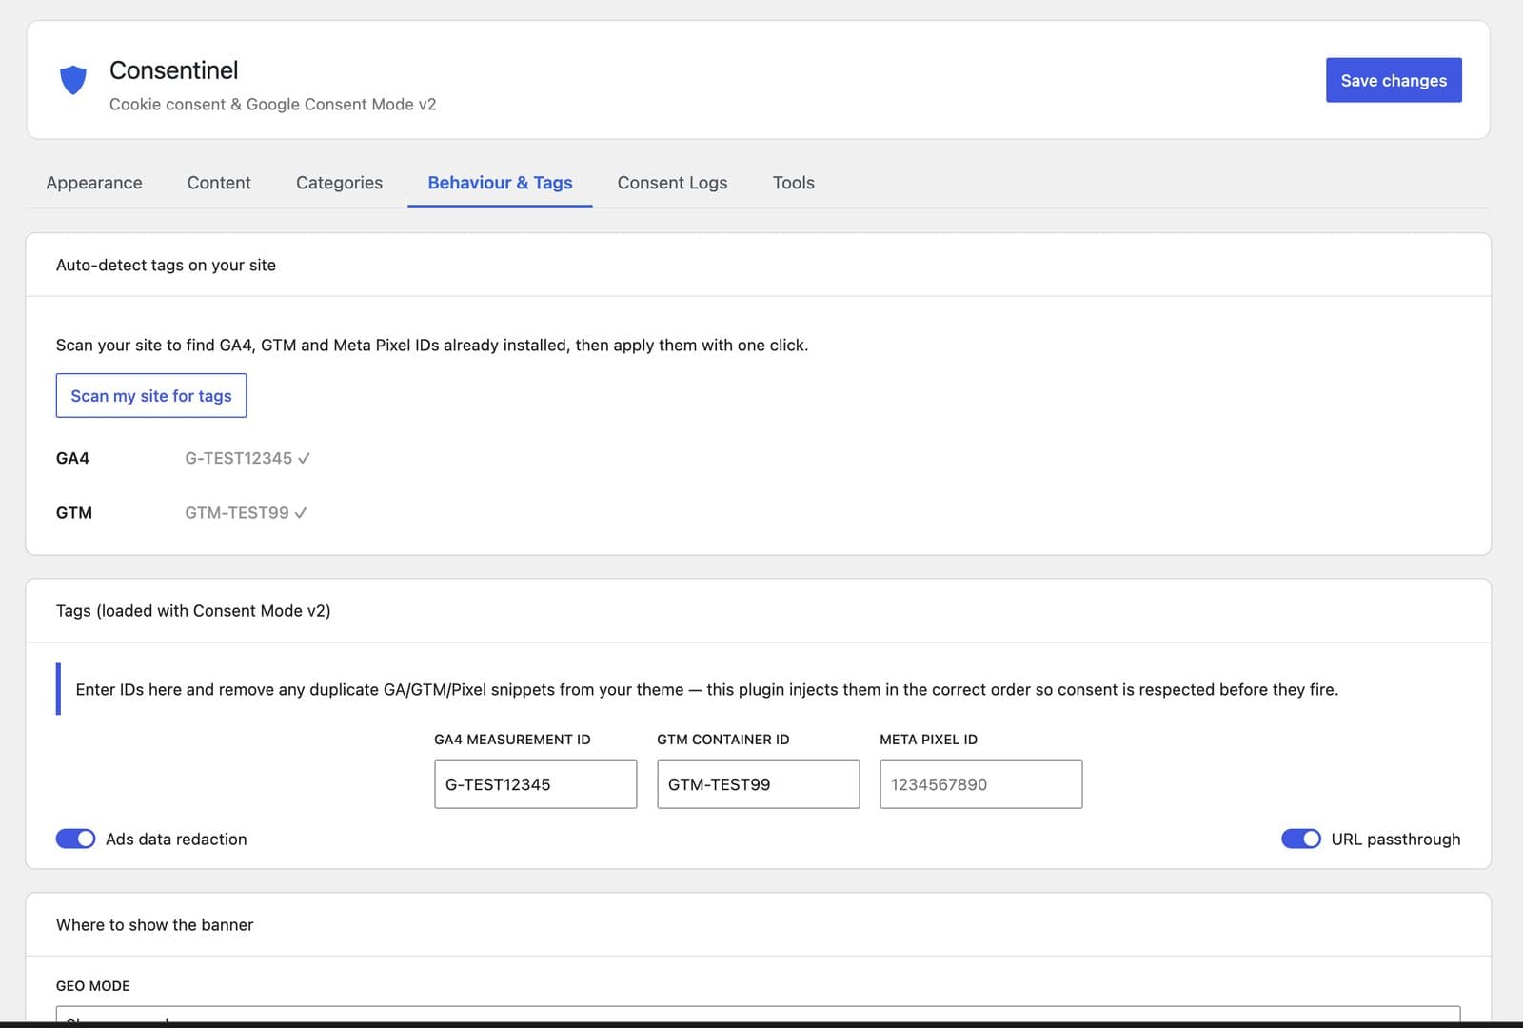The image size is (1523, 1028).
Task: Open the Consent Logs tab
Action: [x=672, y=183]
